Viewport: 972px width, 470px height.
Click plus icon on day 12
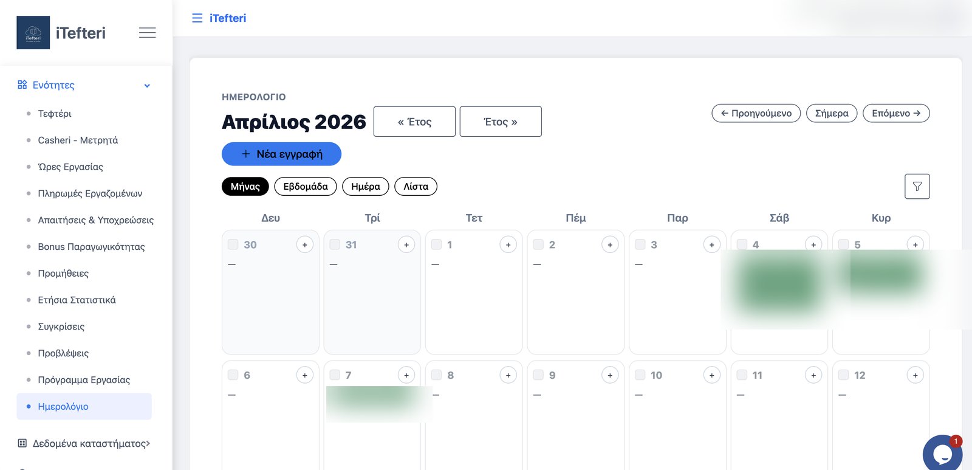pos(916,375)
